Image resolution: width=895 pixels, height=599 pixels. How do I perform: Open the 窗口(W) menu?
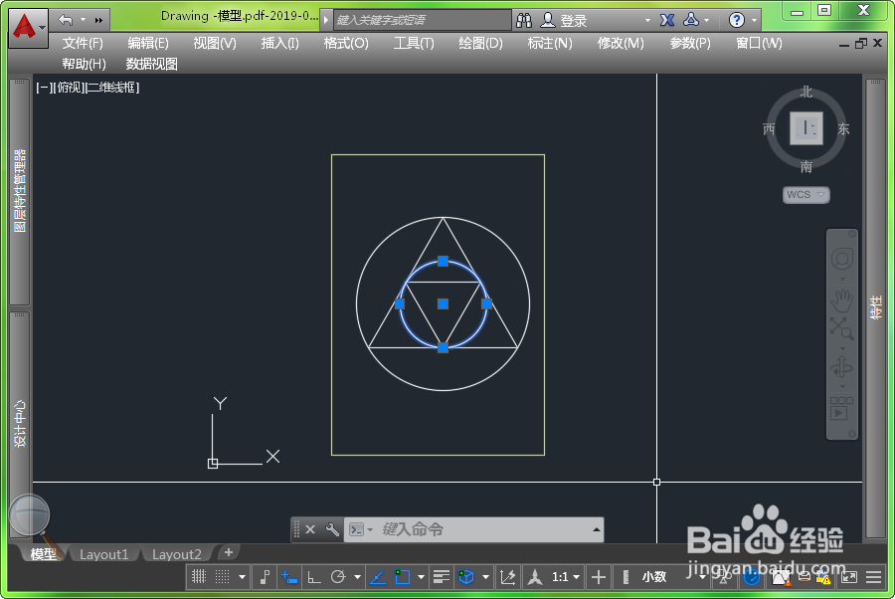coord(759,44)
